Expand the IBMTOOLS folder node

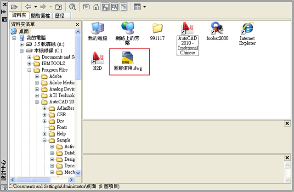pos(29,63)
